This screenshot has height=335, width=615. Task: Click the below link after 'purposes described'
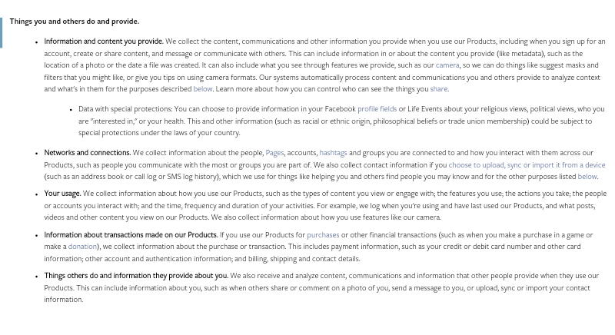click(203, 89)
